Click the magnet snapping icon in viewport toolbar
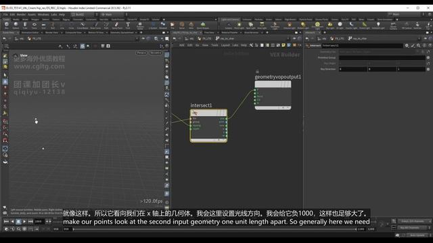The height and width of the screenshot is (243, 433). click(5, 140)
